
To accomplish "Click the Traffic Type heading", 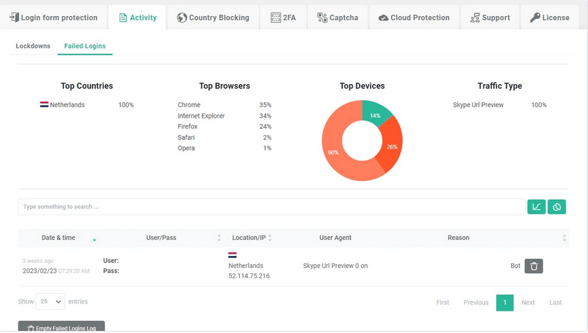I will [500, 86].
